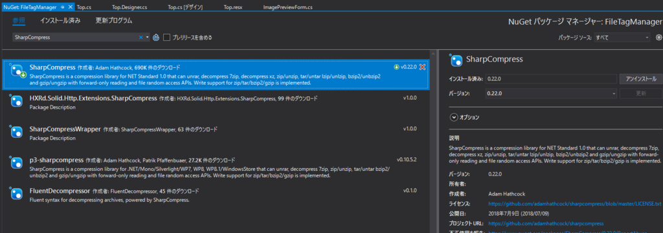Toggle the include prerelease checkbox
This screenshot has width=663, height=233.
click(x=166, y=37)
